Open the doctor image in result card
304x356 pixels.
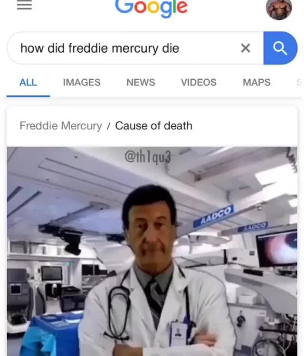click(152, 251)
